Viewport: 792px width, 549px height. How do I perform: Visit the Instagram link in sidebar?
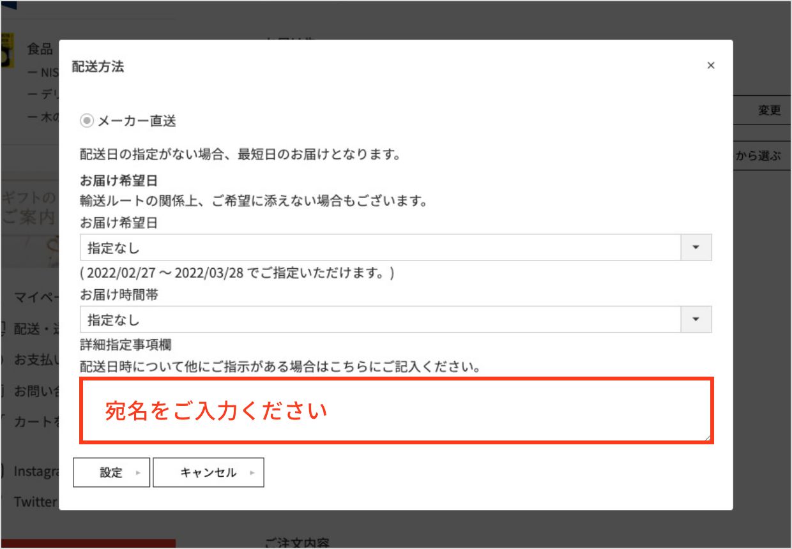click(x=36, y=472)
